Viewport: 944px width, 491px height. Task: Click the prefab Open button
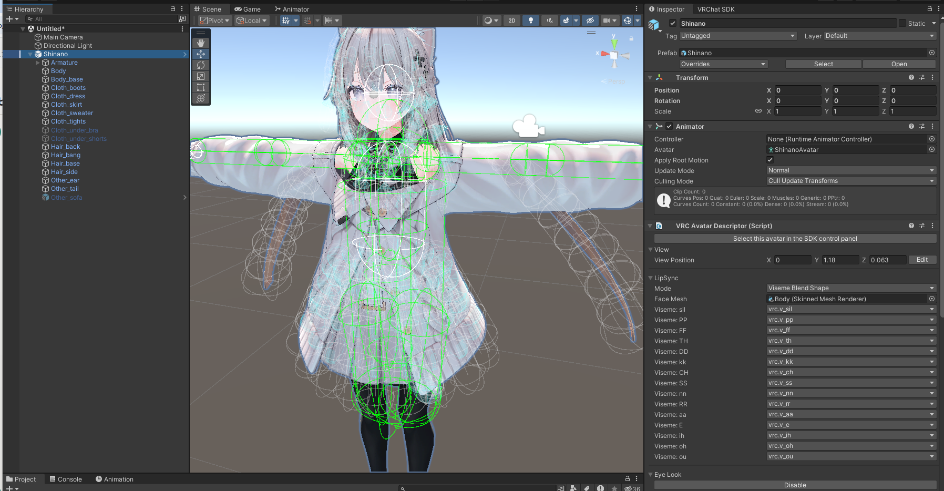coord(899,64)
